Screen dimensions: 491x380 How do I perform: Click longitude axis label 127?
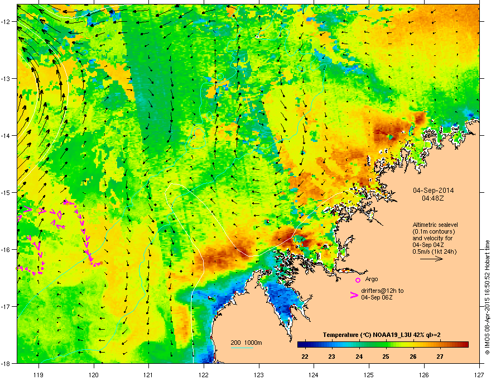pos(479,374)
